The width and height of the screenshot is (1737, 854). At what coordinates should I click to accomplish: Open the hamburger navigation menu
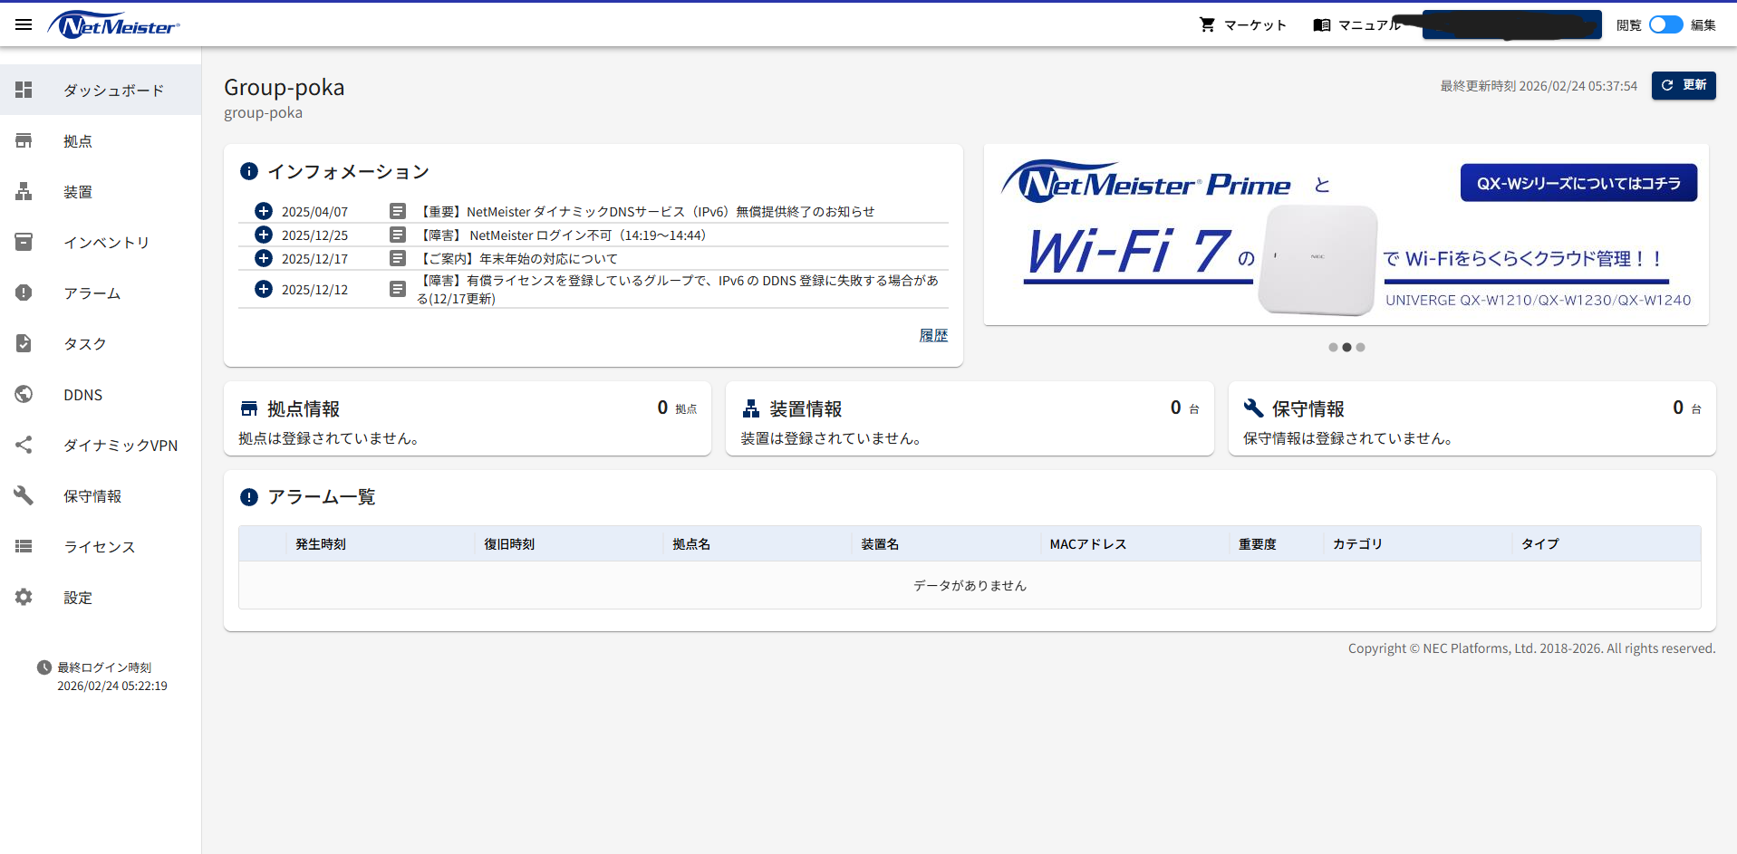(x=24, y=24)
